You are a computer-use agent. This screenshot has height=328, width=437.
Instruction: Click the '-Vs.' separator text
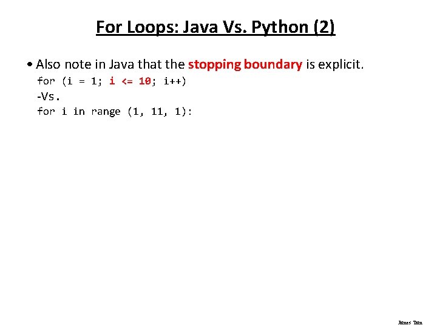[x=48, y=97]
